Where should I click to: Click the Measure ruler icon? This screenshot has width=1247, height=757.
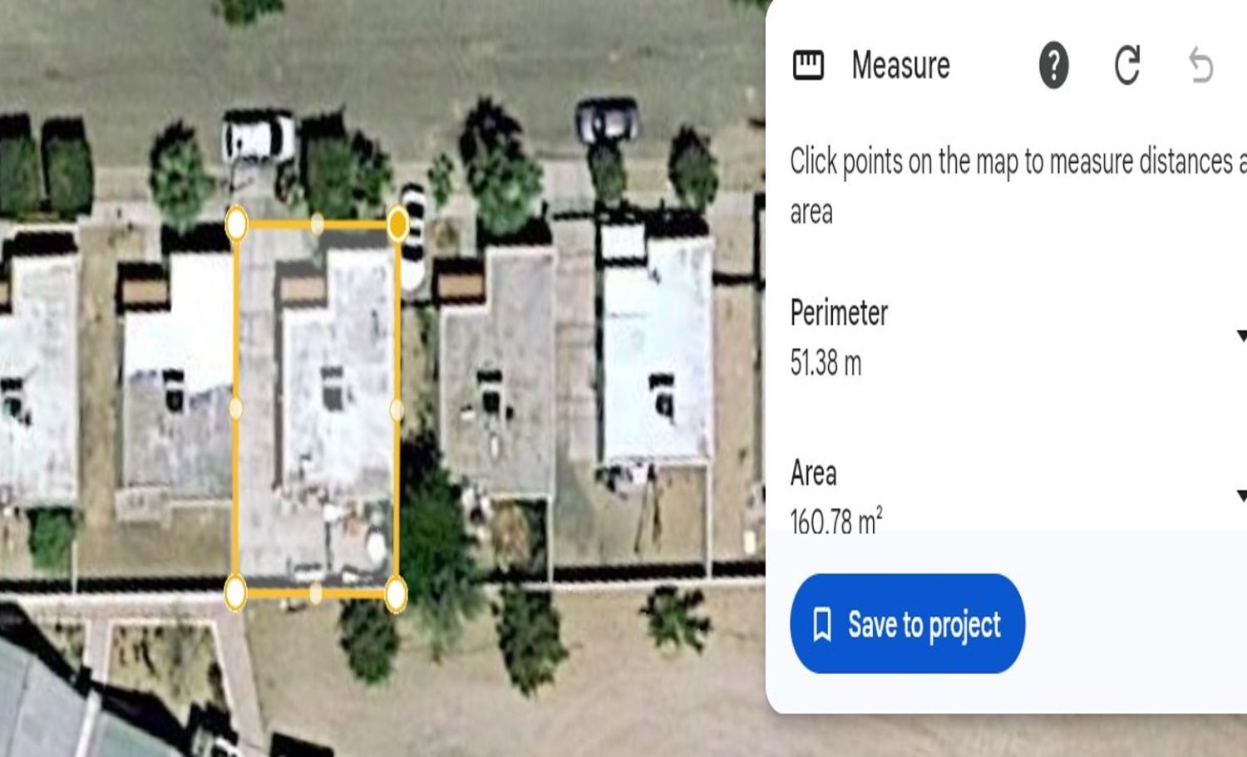point(808,65)
